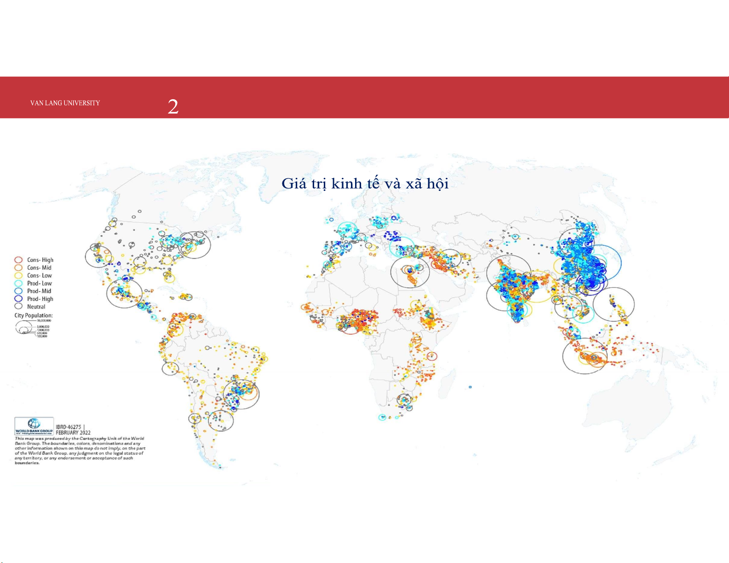The width and height of the screenshot is (729, 563).
Task: Click the 'FEBRUARY 2022' date label
Action: point(73,432)
